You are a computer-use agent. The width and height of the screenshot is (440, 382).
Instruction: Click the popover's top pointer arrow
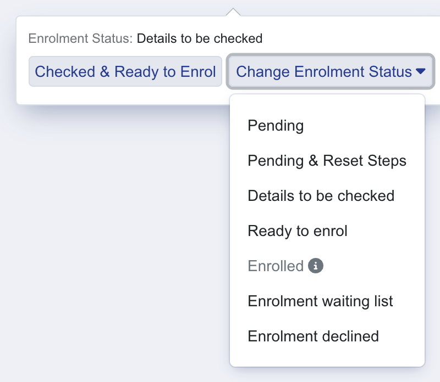coord(233,12)
